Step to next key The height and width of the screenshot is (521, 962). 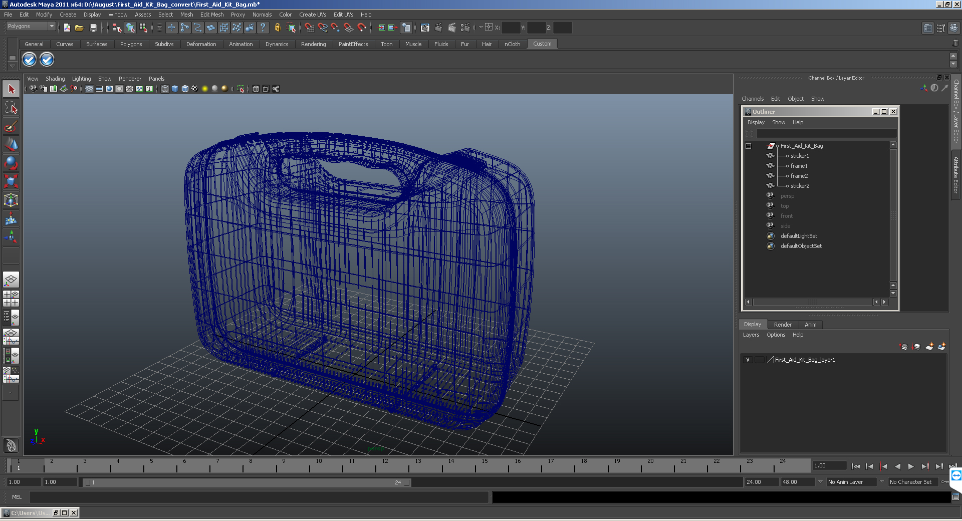(925, 466)
